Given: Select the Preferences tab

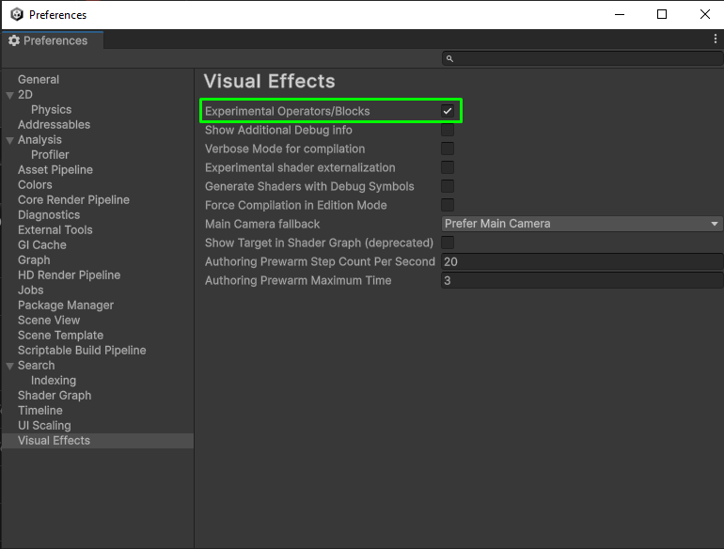Looking at the screenshot, I should pos(53,40).
